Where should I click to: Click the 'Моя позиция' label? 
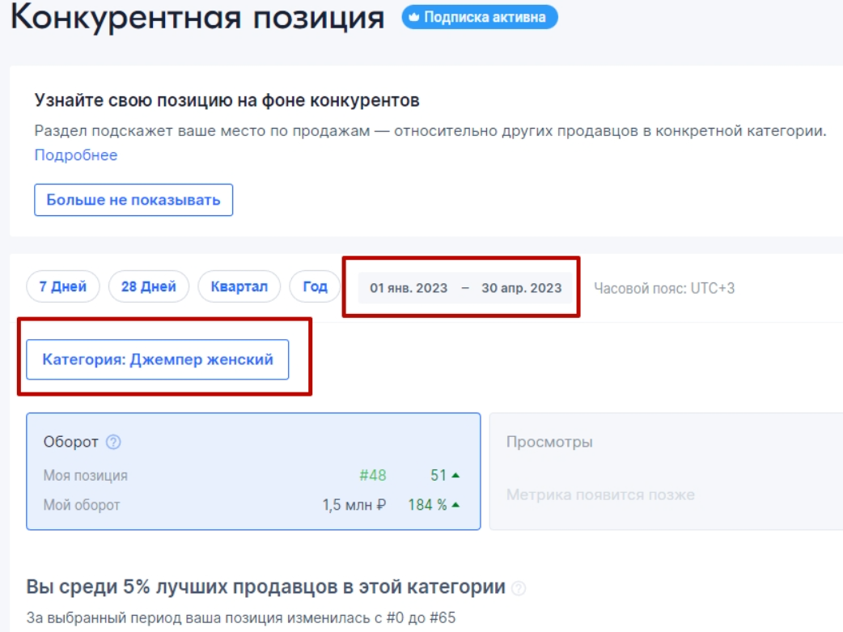(x=86, y=476)
